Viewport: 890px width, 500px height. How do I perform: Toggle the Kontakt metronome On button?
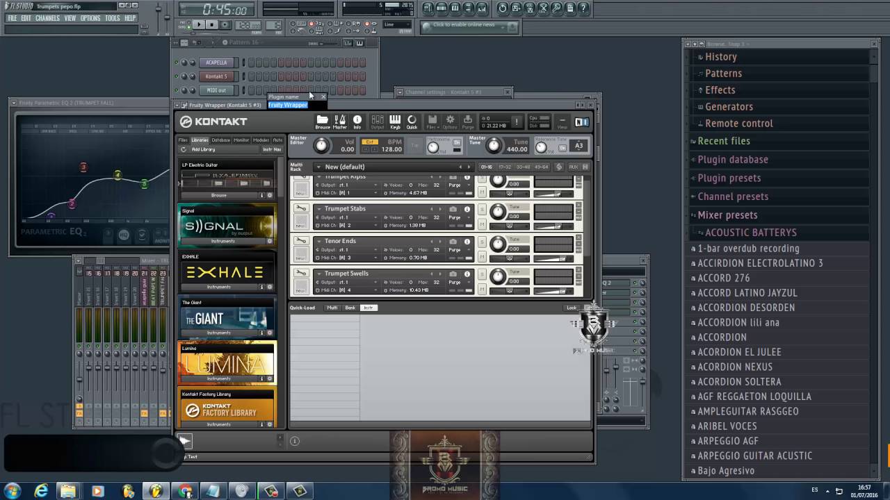[457, 143]
